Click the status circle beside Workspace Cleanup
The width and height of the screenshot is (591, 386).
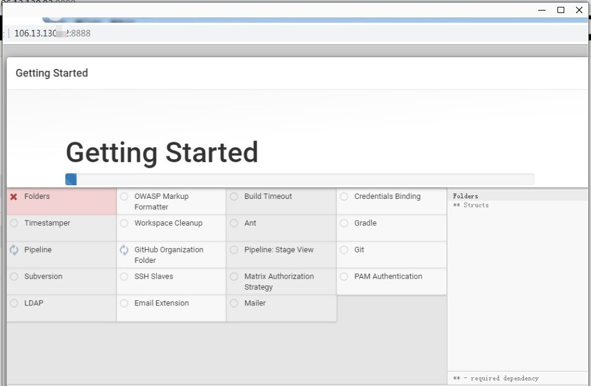coord(124,223)
